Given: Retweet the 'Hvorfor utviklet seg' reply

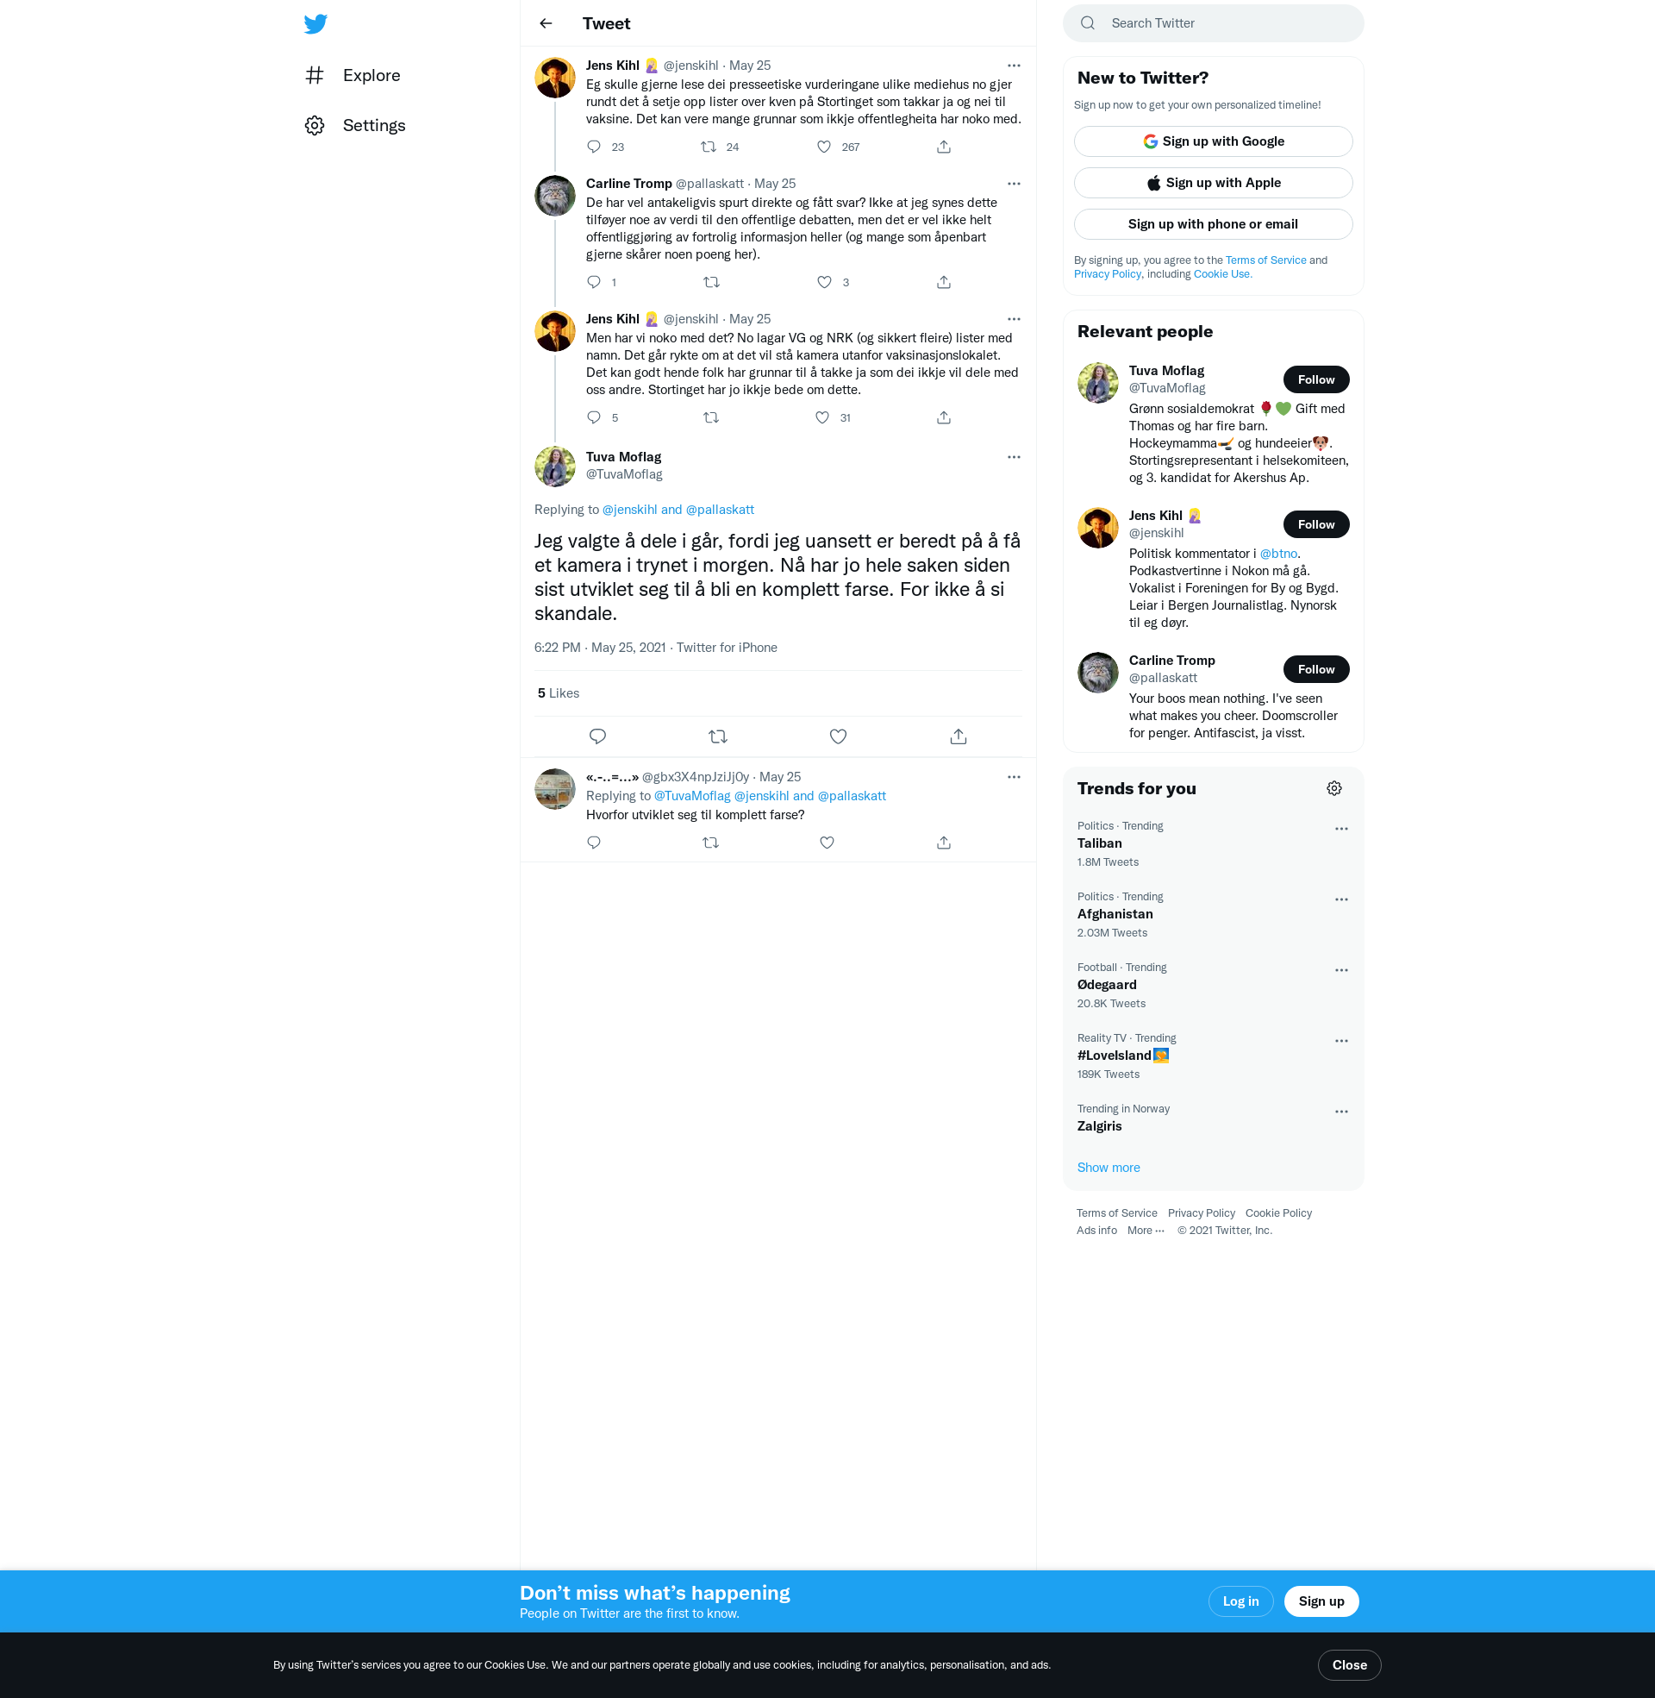Looking at the screenshot, I should click(x=711, y=843).
